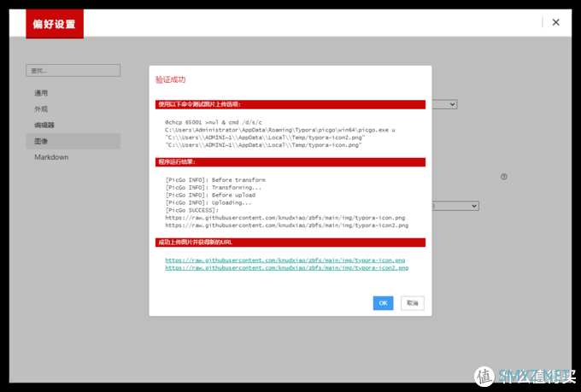Click the plain typora-icon2.png result URL text
The height and width of the screenshot is (392, 581).
click(287, 225)
